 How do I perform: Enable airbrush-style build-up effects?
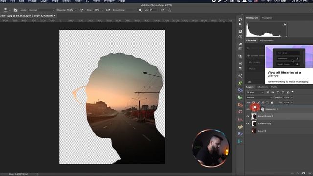pos(108,10)
